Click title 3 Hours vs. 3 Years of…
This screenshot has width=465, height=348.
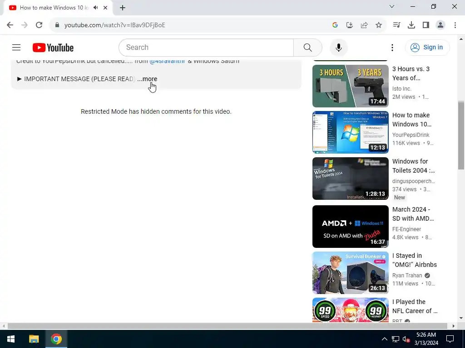411,73
